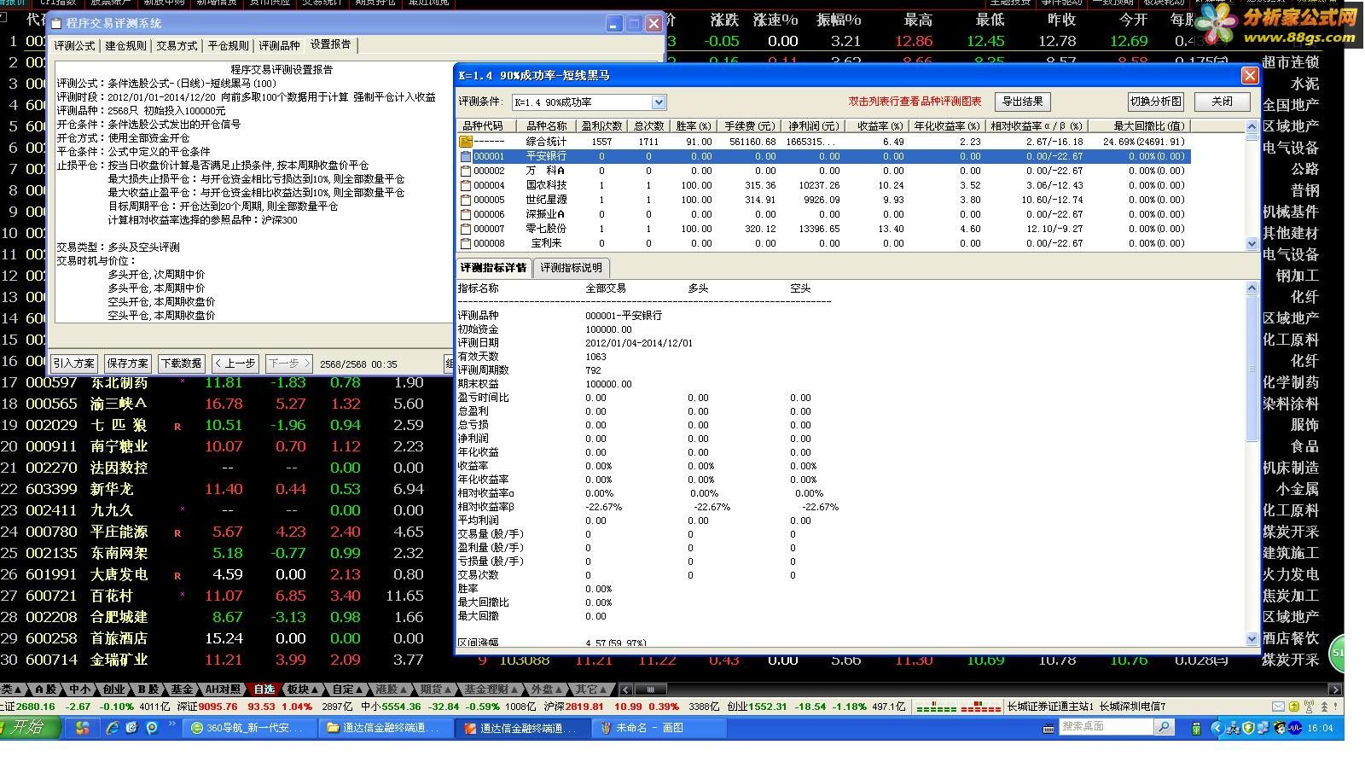Expand the 板块 category tab arrow

coord(315,689)
